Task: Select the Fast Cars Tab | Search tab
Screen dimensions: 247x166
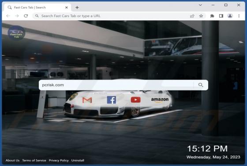Action: coord(37,8)
